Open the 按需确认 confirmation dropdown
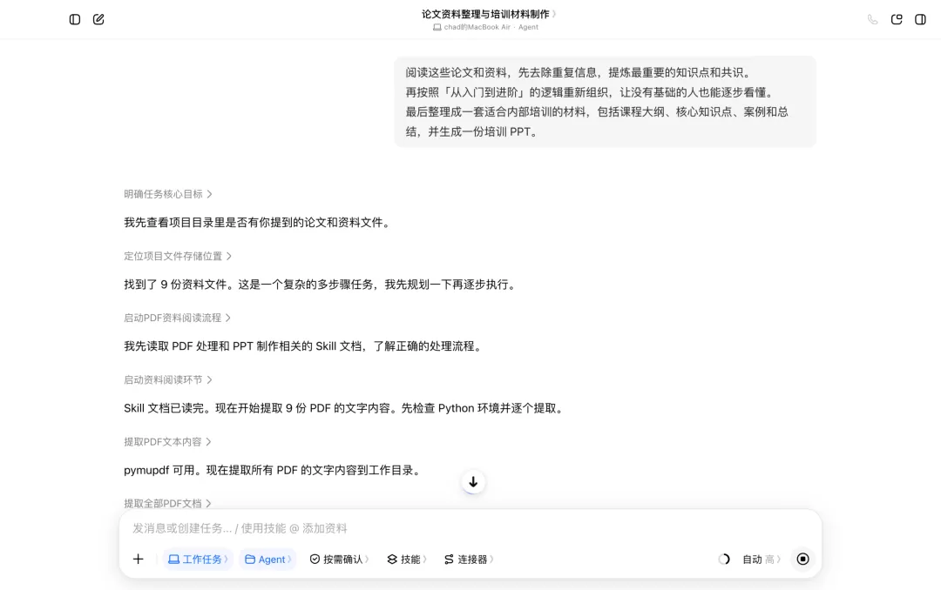Viewport: 941px width, 590px height. pyautogui.click(x=339, y=559)
